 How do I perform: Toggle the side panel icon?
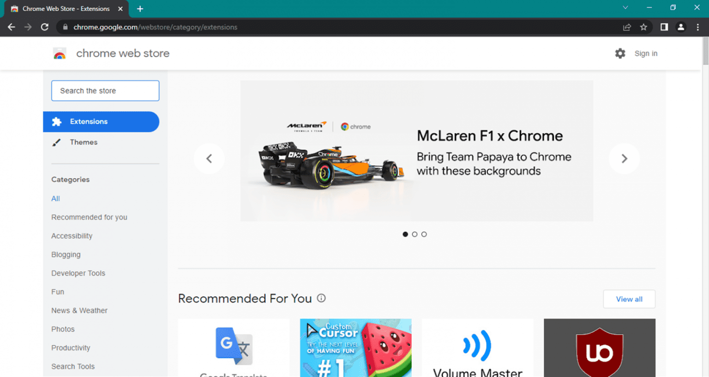(664, 27)
